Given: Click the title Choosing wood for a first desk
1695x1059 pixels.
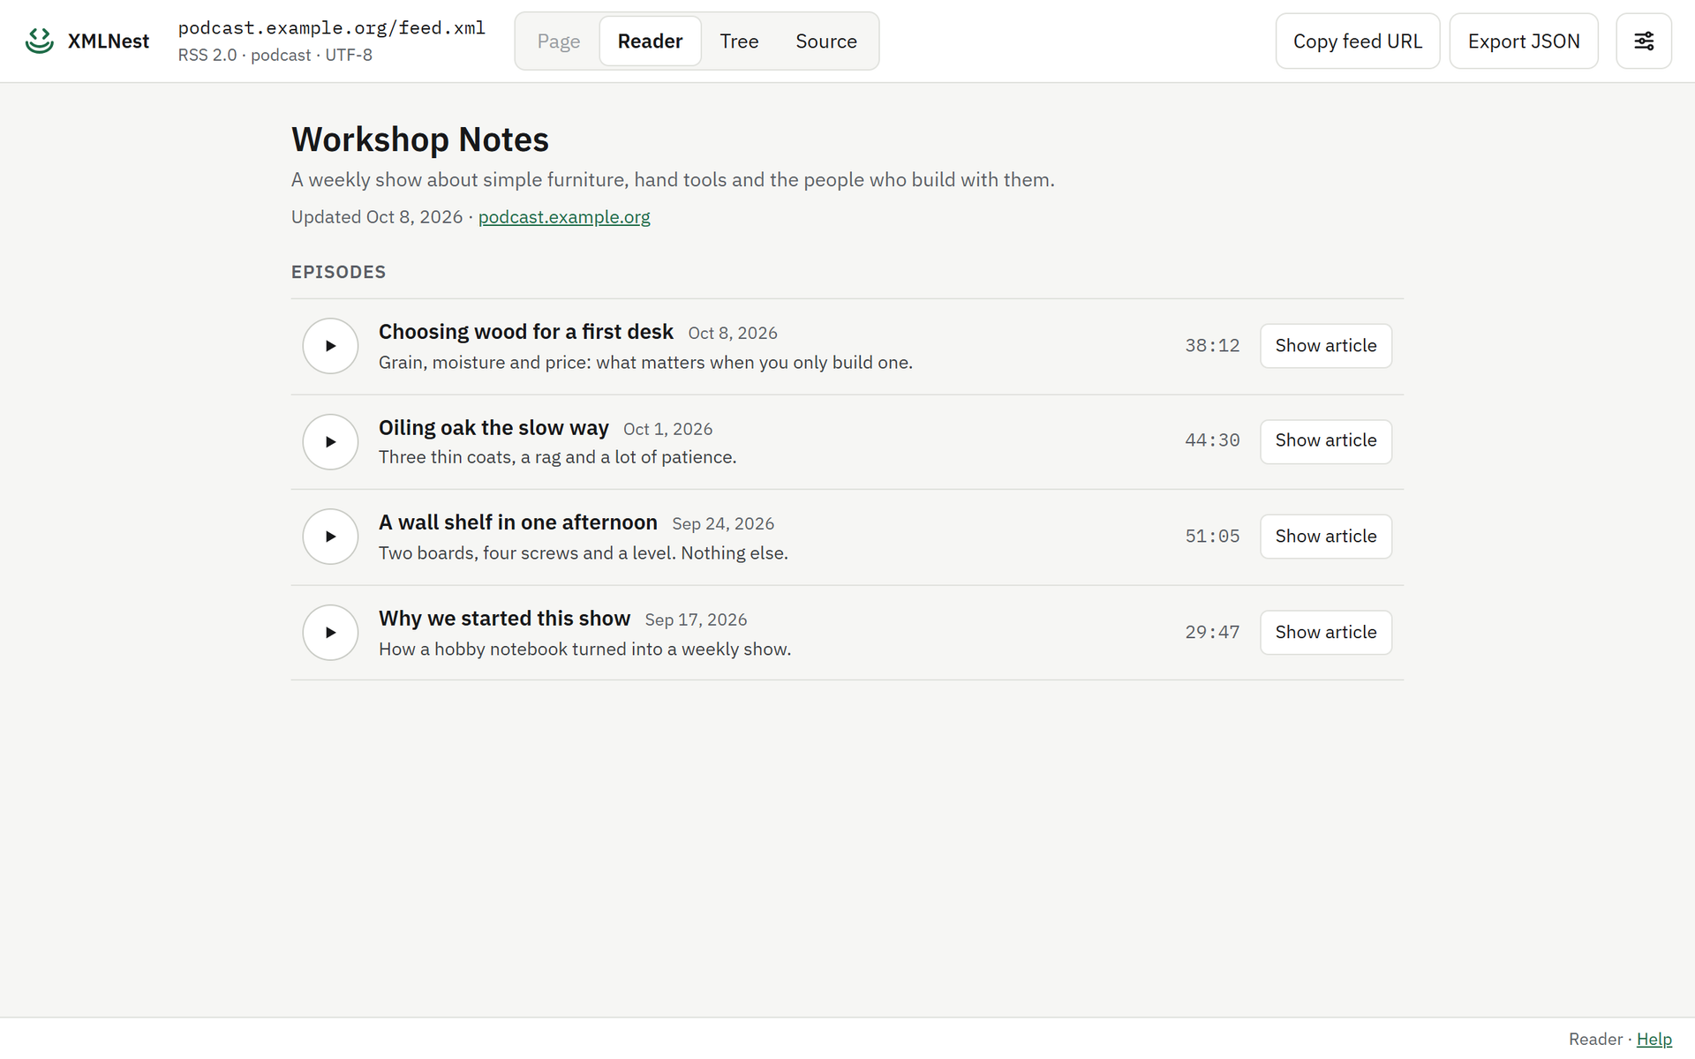Looking at the screenshot, I should click(x=526, y=332).
